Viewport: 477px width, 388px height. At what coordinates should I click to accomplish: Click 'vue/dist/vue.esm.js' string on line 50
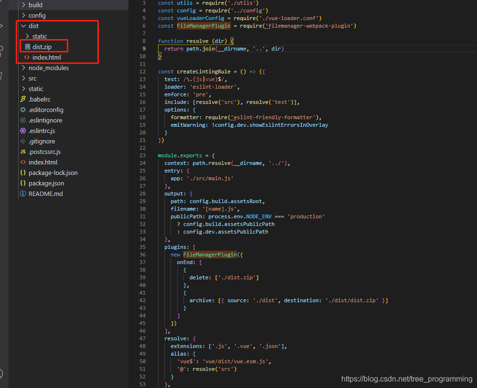tap(235, 361)
